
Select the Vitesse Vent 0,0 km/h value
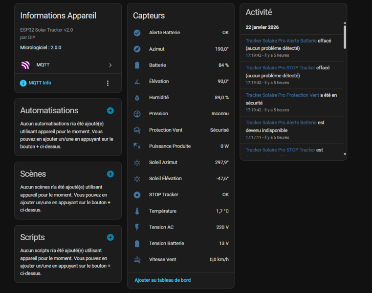coord(219,260)
